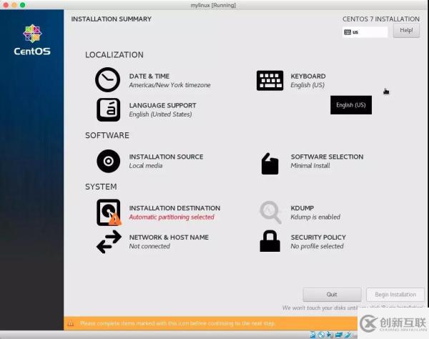Viewport: 429px width, 339px height.
Task: Click the SYSTEM section heading
Action: point(101,187)
